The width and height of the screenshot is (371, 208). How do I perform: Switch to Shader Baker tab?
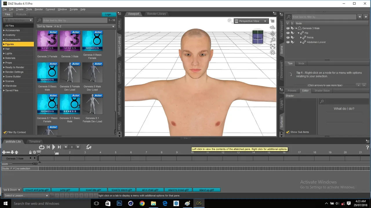[x=322, y=91]
